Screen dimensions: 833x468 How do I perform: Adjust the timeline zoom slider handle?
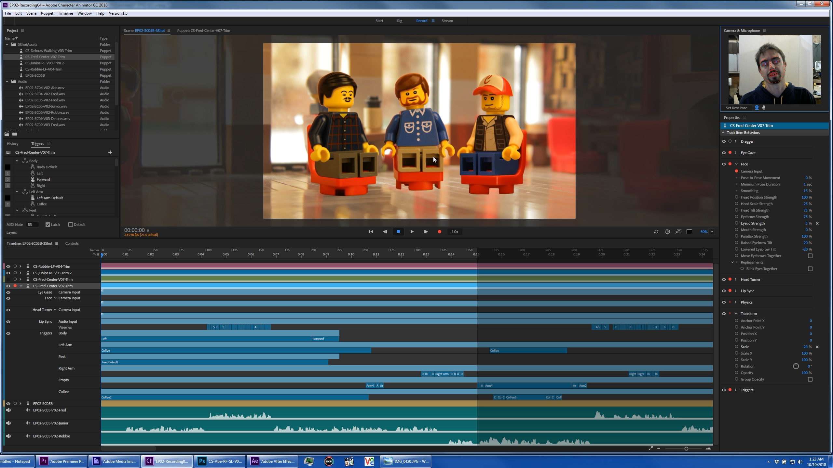686,448
